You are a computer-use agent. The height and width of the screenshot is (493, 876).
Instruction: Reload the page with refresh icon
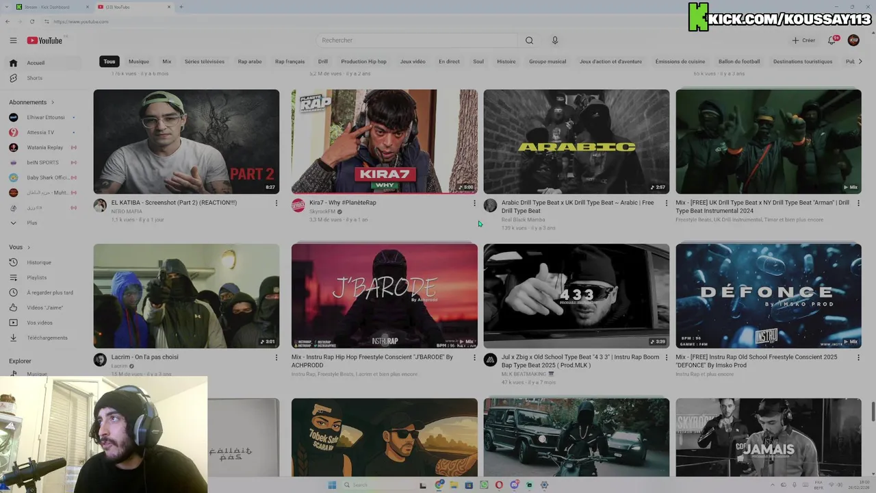click(x=31, y=21)
